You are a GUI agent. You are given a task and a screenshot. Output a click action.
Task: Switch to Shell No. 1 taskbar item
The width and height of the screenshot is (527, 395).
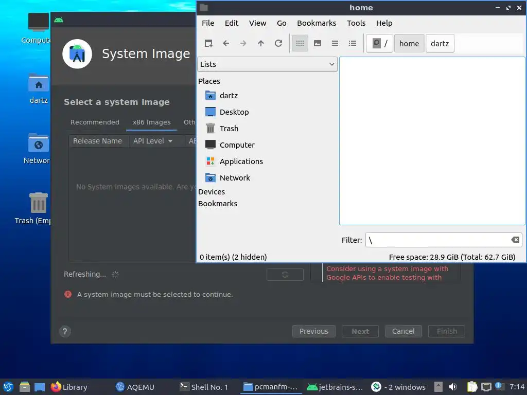204,387
